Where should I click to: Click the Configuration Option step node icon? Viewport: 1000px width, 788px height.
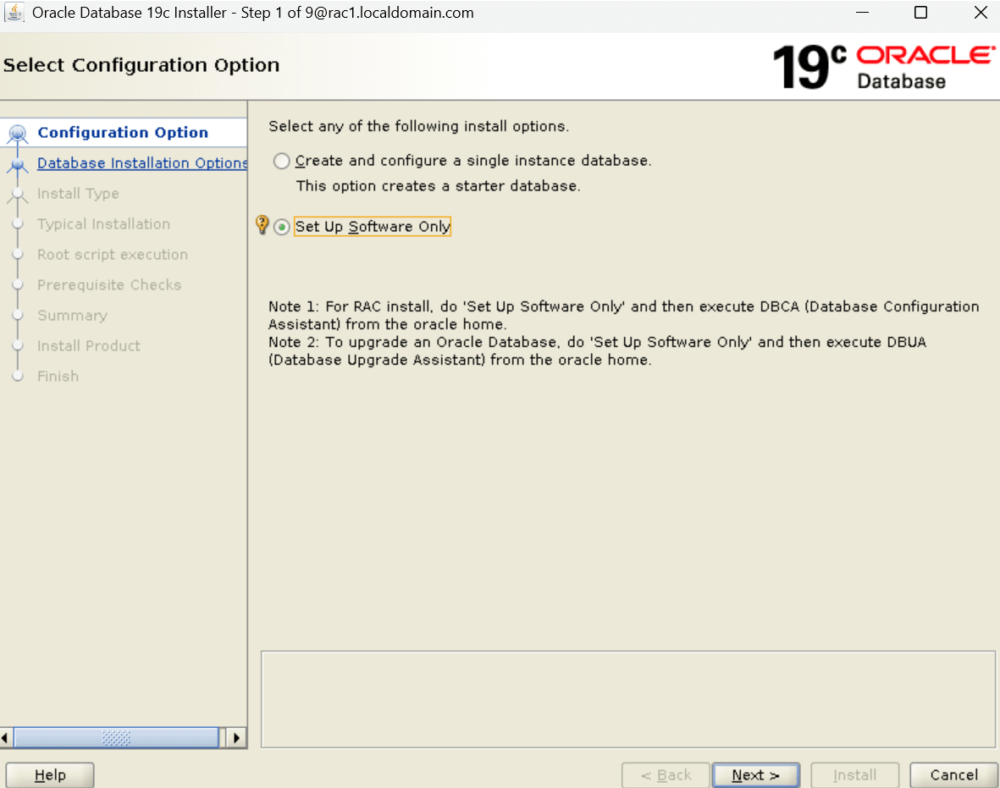(x=18, y=133)
